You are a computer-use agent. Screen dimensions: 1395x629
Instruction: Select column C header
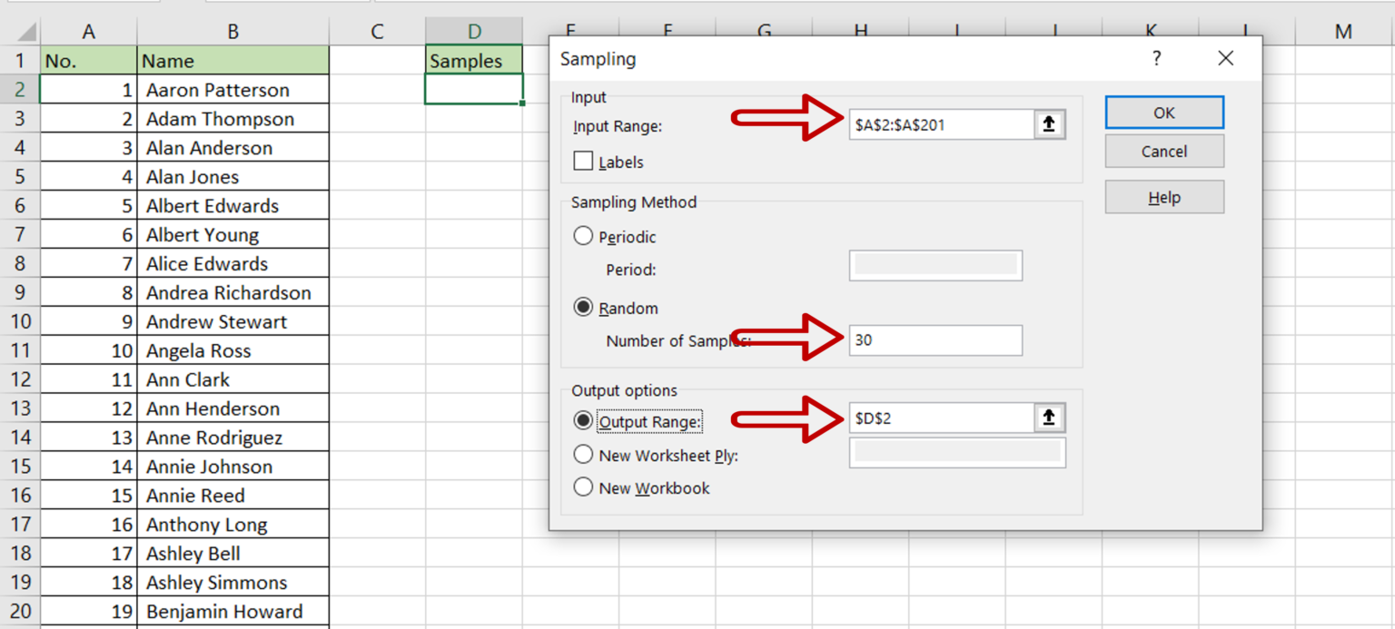[377, 32]
